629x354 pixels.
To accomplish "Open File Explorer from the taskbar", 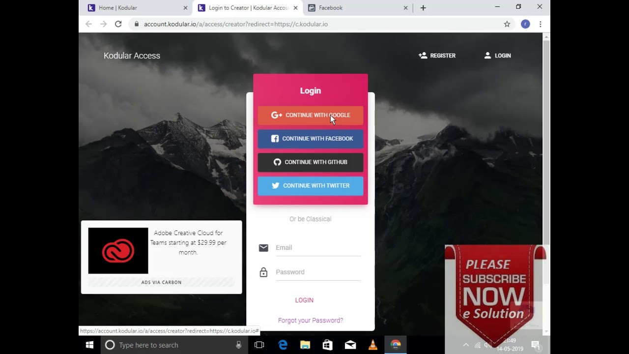I will click(305, 345).
